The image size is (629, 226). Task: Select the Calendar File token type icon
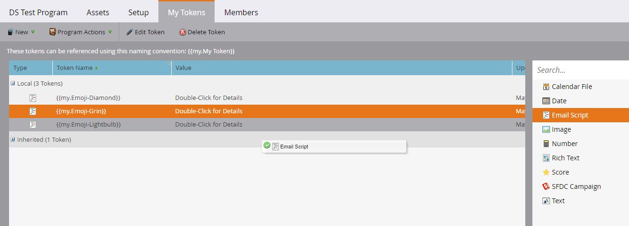546,87
